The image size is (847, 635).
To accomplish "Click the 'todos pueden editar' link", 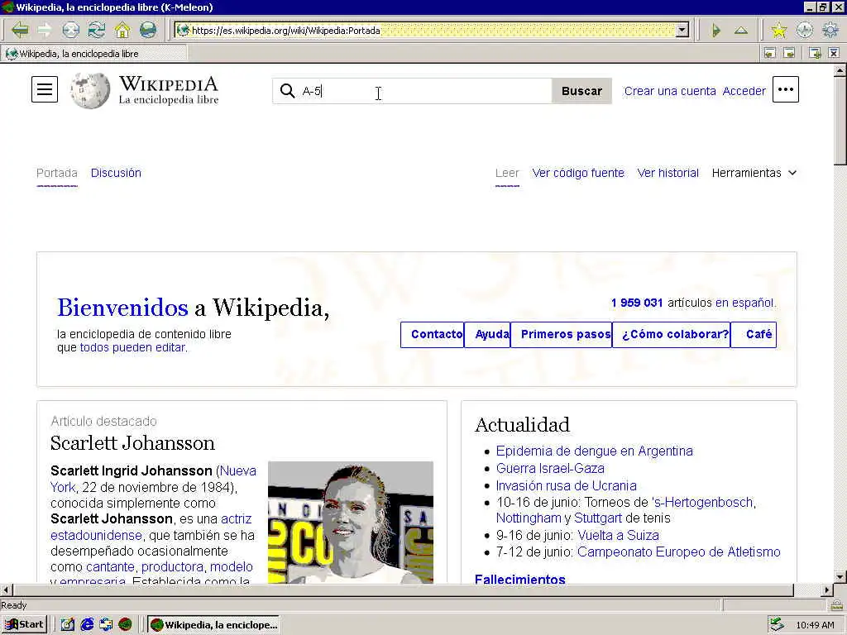I will 132,347.
